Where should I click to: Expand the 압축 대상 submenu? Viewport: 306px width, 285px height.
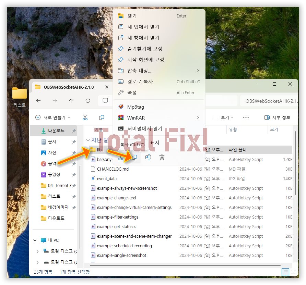click(198, 71)
